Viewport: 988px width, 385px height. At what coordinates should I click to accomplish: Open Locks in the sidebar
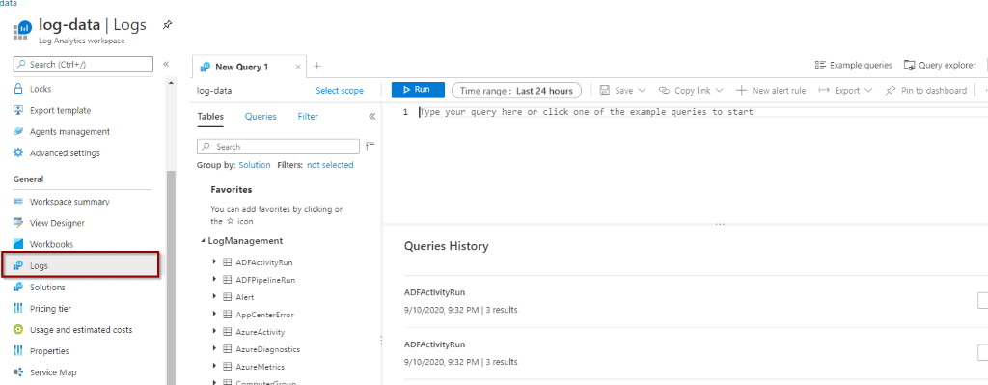pyautogui.click(x=41, y=89)
